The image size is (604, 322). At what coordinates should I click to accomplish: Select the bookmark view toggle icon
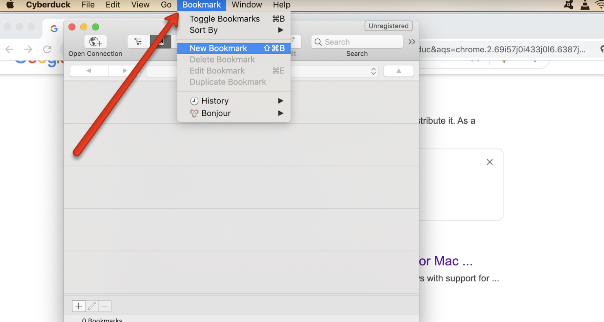click(161, 42)
